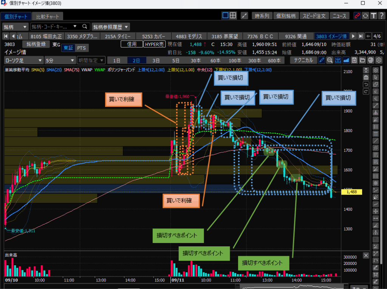Image resolution: width=387 pixels, height=289 pixels.
Task: Select the 8105 堀田丸正 stock tab
Action: coord(45,36)
